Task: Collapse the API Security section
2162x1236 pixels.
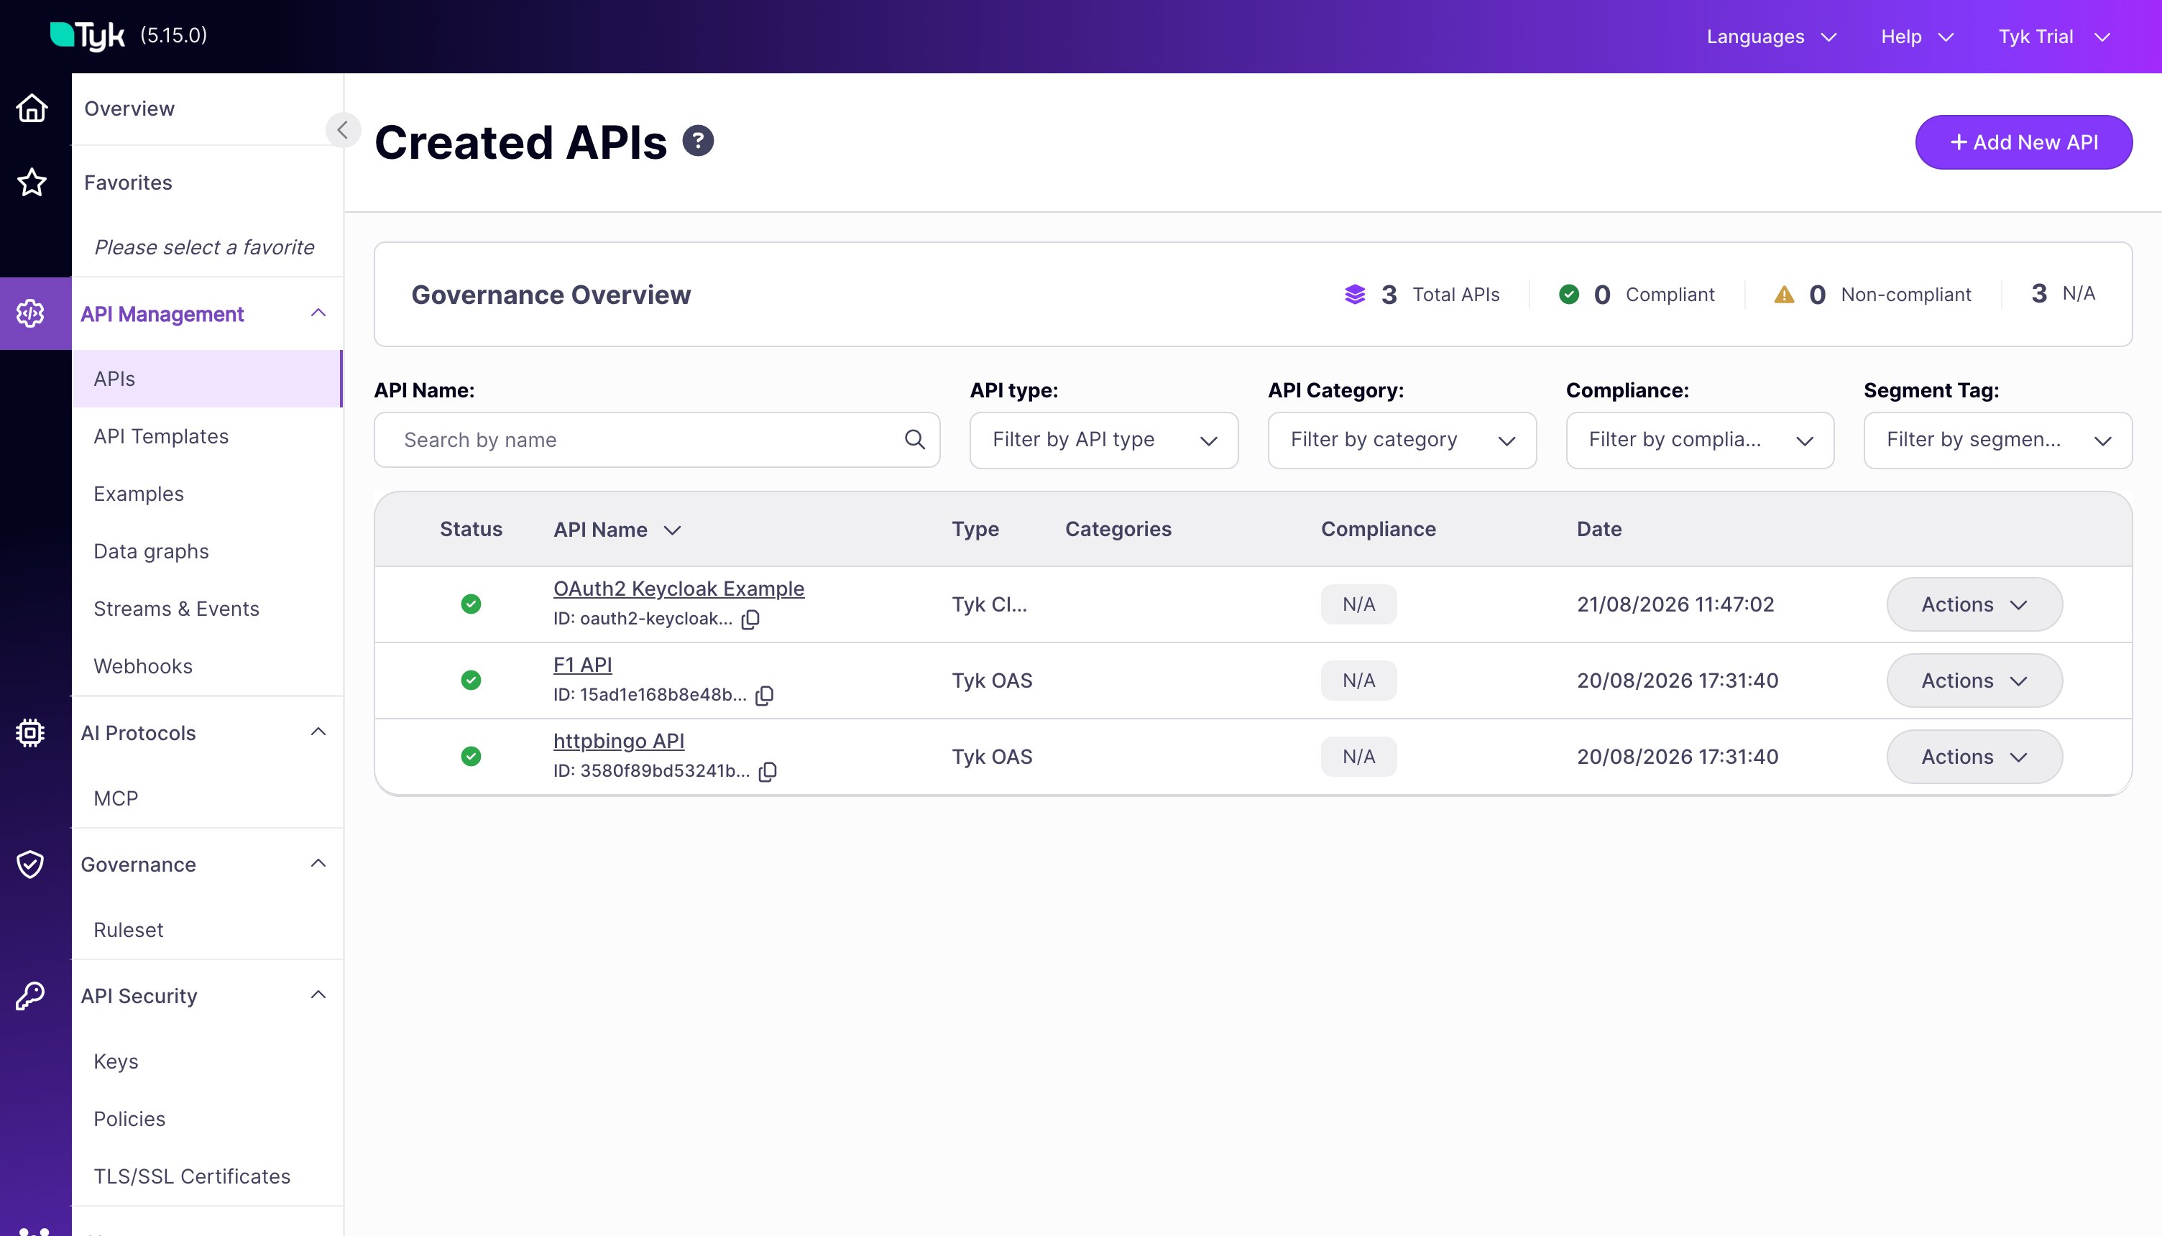Action: click(x=318, y=995)
